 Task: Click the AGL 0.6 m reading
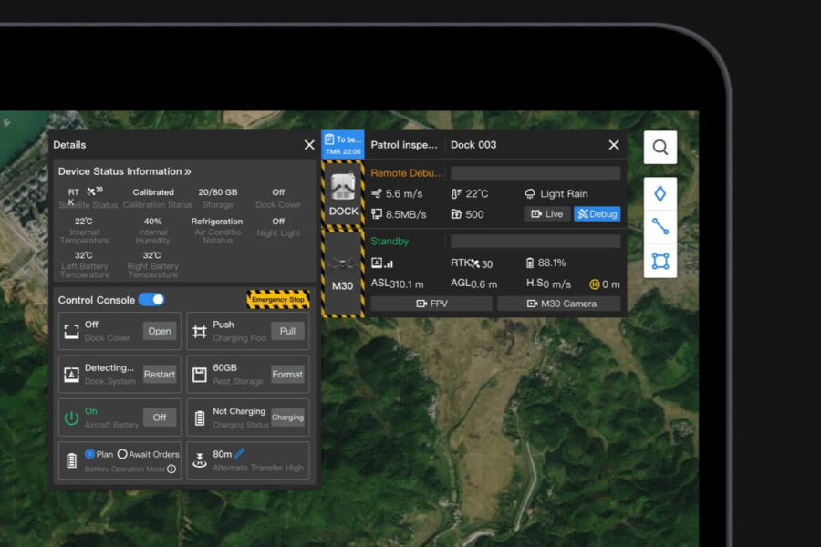pyautogui.click(x=473, y=284)
